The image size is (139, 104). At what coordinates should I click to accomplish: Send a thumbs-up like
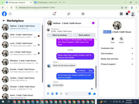[x=95, y=94]
